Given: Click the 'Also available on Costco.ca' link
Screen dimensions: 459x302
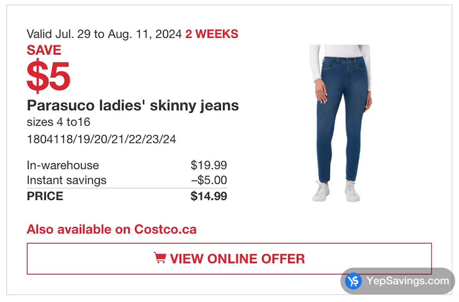Looking at the screenshot, I should pyautogui.click(x=111, y=229).
